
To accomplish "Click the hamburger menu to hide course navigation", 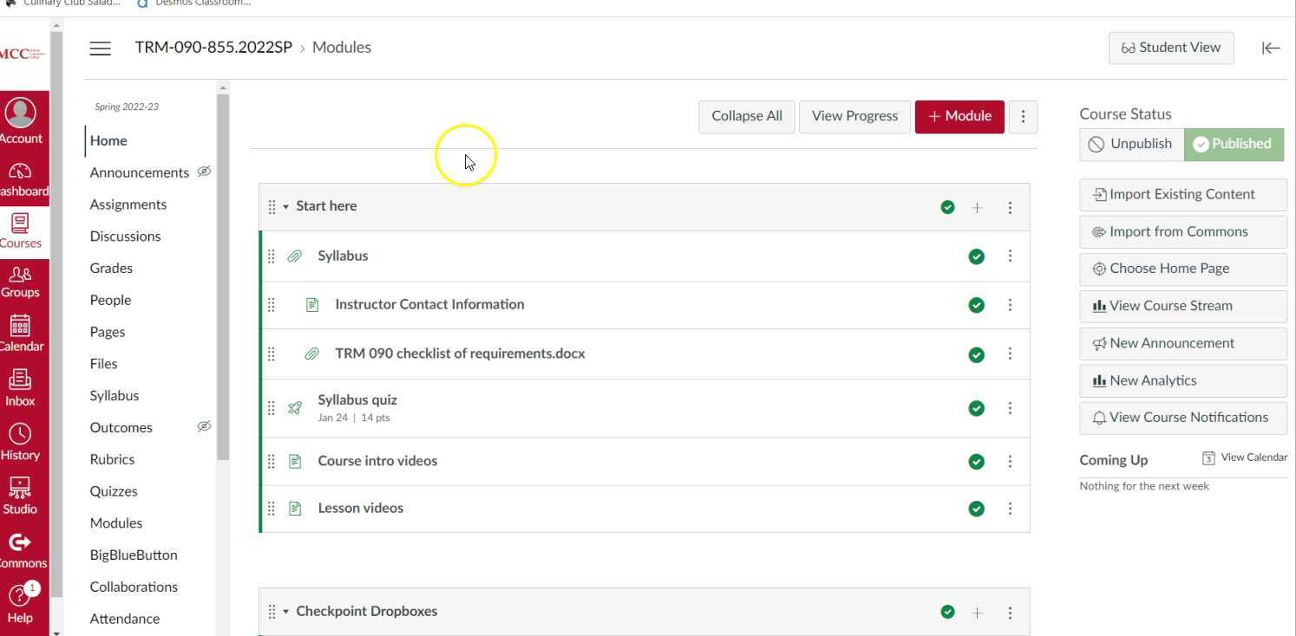I will coord(101,49).
